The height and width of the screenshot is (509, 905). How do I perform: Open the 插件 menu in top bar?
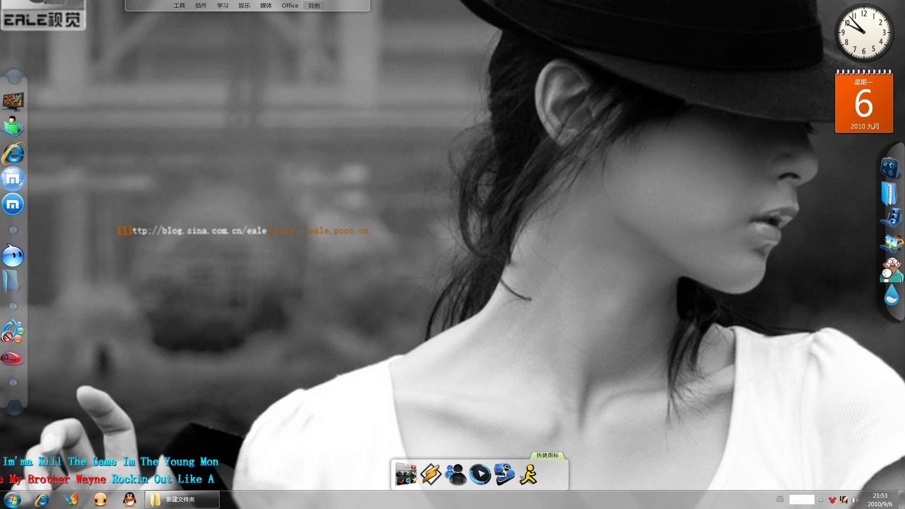(x=201, y=6)
